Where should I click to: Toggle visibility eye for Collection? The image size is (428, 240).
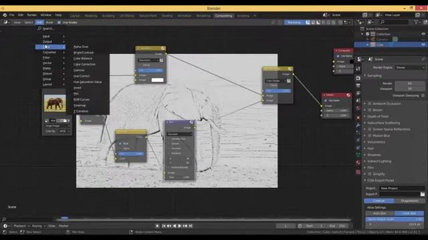[423, 34]
